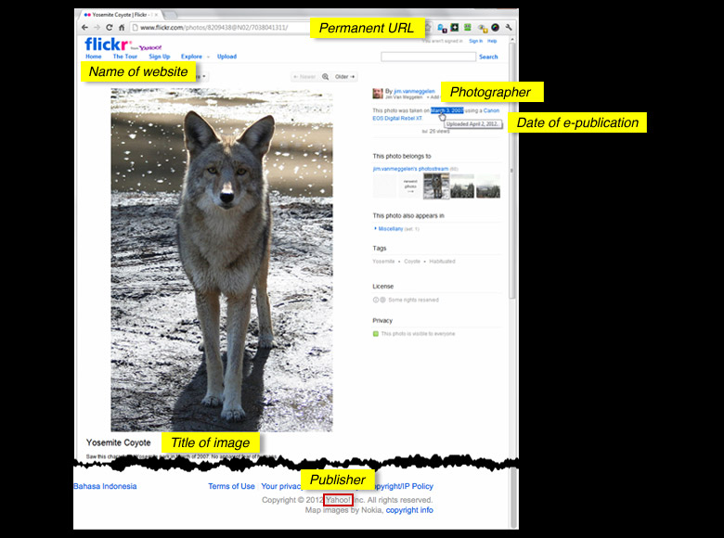
Task: Open the coyote photostream thumbnail
Action: 436,186
